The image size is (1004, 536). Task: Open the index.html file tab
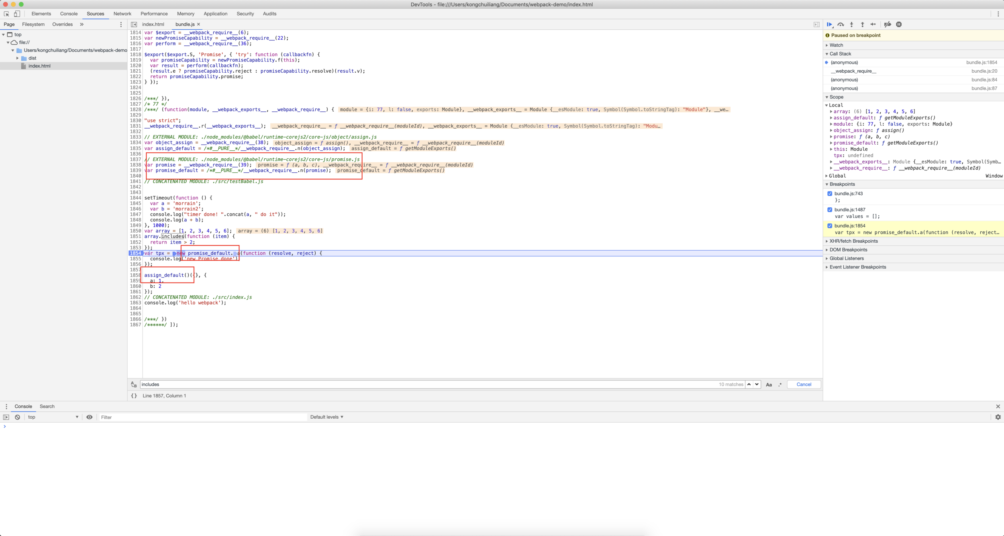coord(153,25)
